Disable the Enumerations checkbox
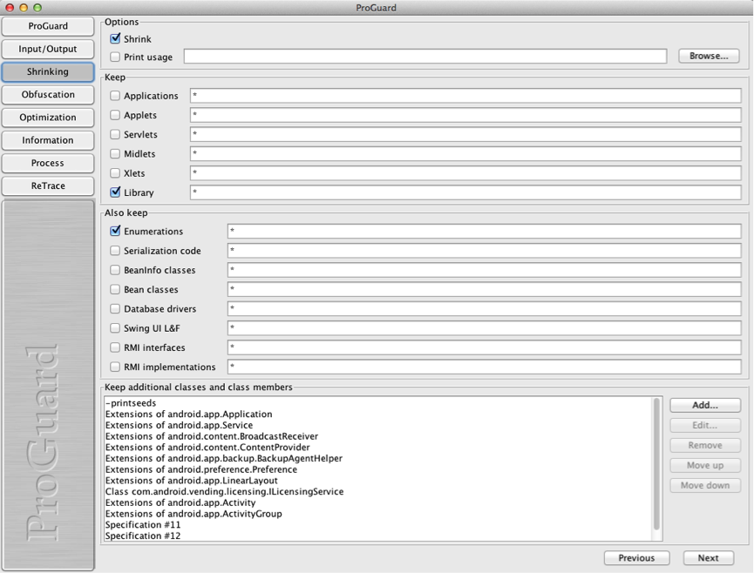The height and width of the screenshot is (573, 754). (x=115, y=231)
